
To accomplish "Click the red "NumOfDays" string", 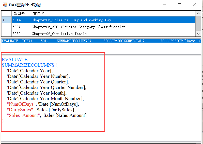I will tap(21, 104).
